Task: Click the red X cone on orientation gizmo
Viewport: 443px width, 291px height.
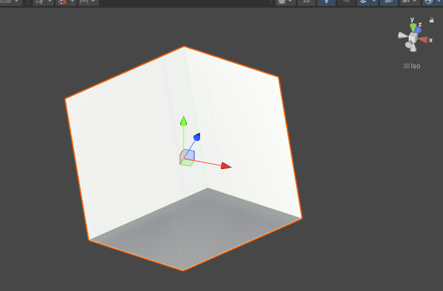Action: click(x=423, y=40)
